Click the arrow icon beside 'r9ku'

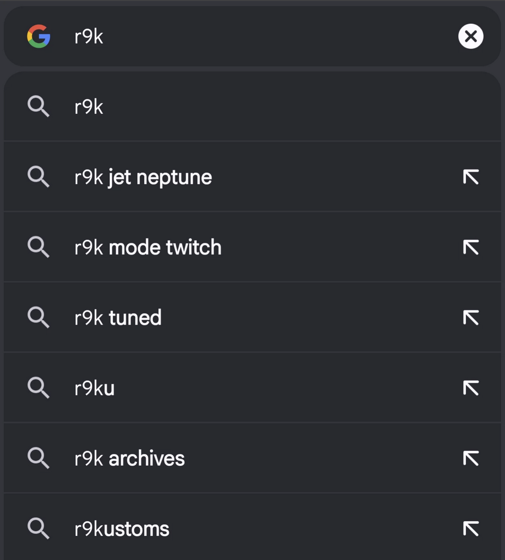click(471, 388)
